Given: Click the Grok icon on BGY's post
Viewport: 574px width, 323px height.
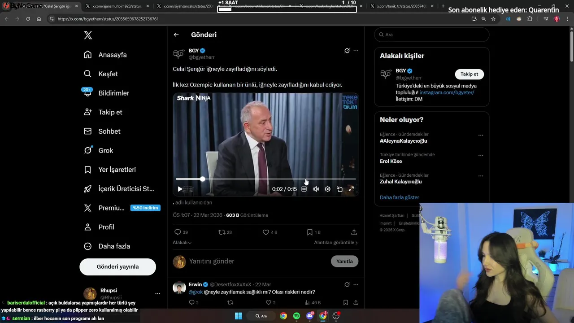Looking at the screenshot, I should 347,51.
